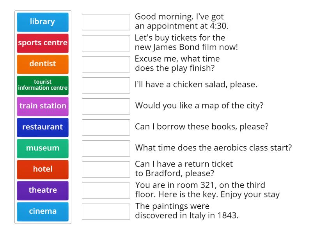Click the answer box for the play finish question

coord(106,64)
